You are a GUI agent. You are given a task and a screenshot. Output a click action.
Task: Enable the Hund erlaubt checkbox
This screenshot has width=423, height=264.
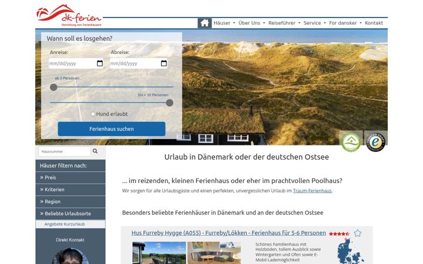[x=93, y=114]
